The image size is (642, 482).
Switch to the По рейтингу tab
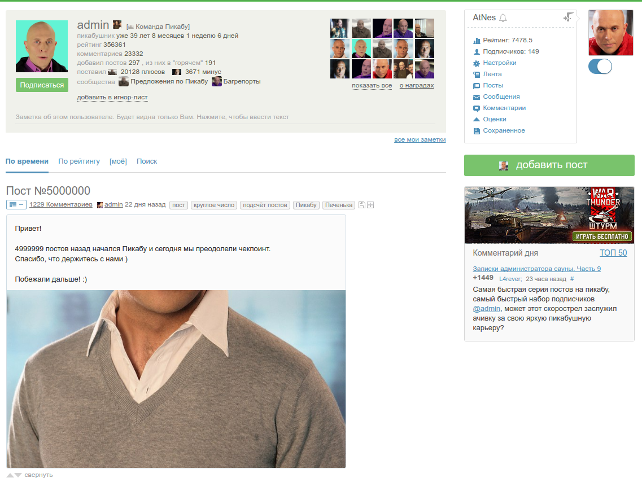coord(79,161)
